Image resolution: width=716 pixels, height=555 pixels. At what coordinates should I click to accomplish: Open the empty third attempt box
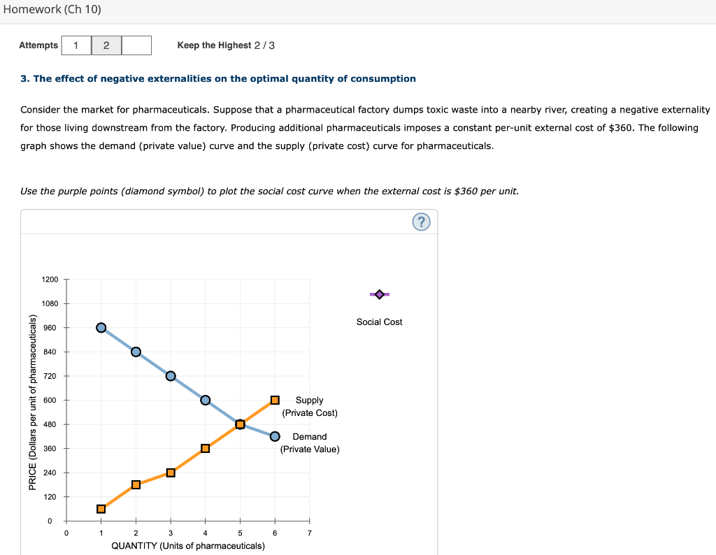[x=137, y=45]
